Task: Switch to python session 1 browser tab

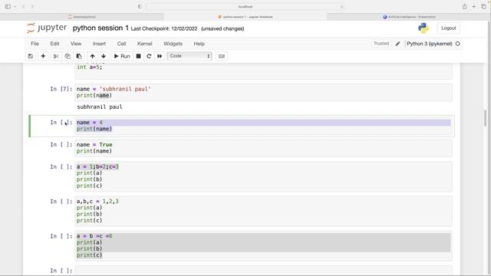Action: pos(245,17)
